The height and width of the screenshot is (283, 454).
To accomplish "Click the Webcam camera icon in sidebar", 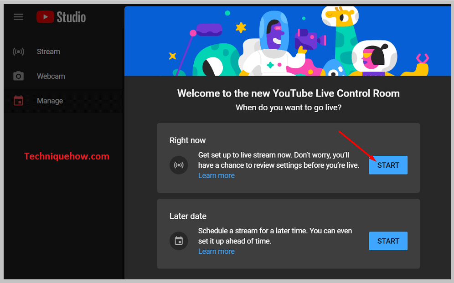I will tap(18, 76).
